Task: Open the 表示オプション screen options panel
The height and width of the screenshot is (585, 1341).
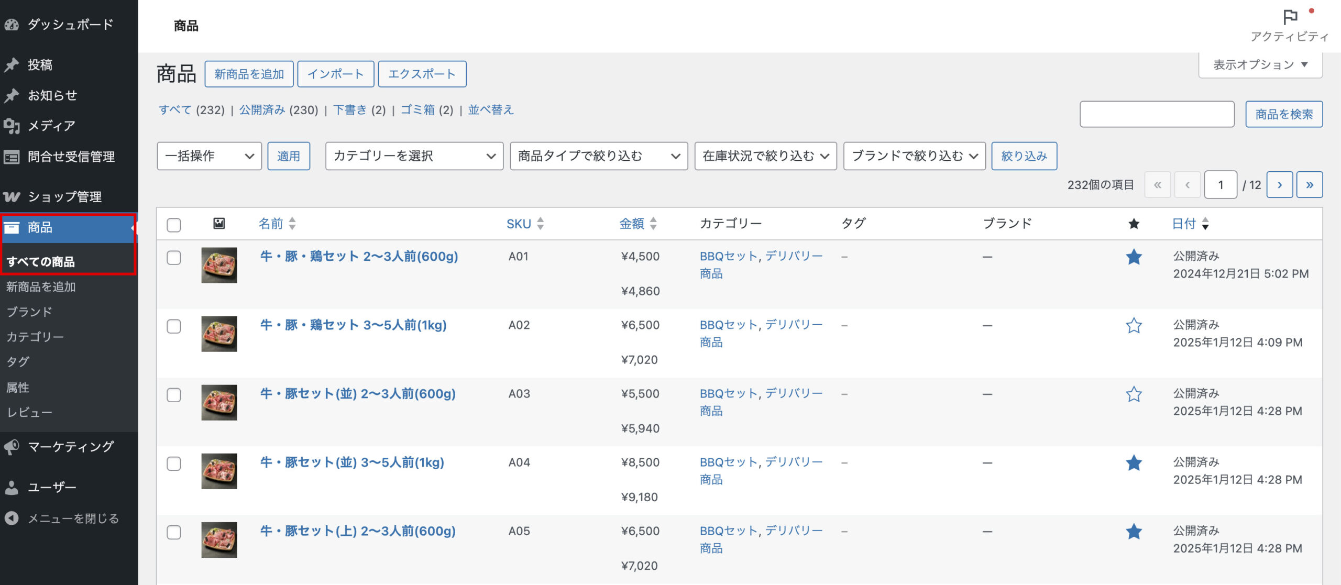Action: click(x=1260, y=65)
